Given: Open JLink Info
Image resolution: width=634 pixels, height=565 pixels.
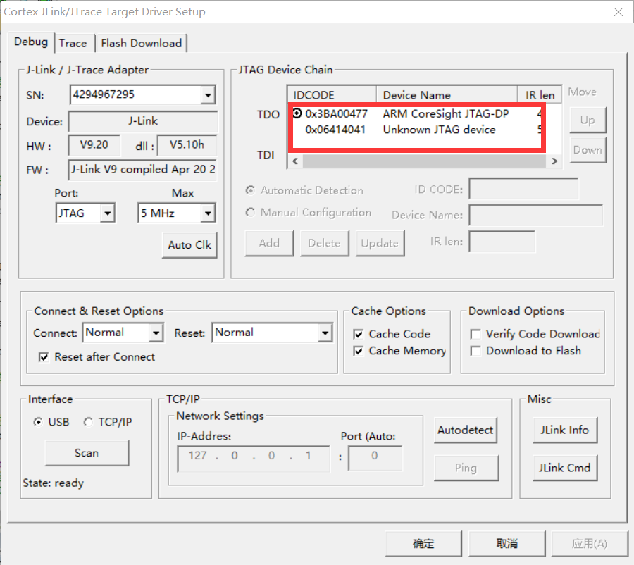Looking at the screenshot, I should [565, 430].
